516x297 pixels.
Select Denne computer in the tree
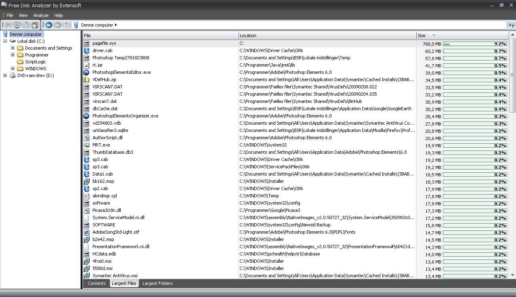[x=26, y=34]
